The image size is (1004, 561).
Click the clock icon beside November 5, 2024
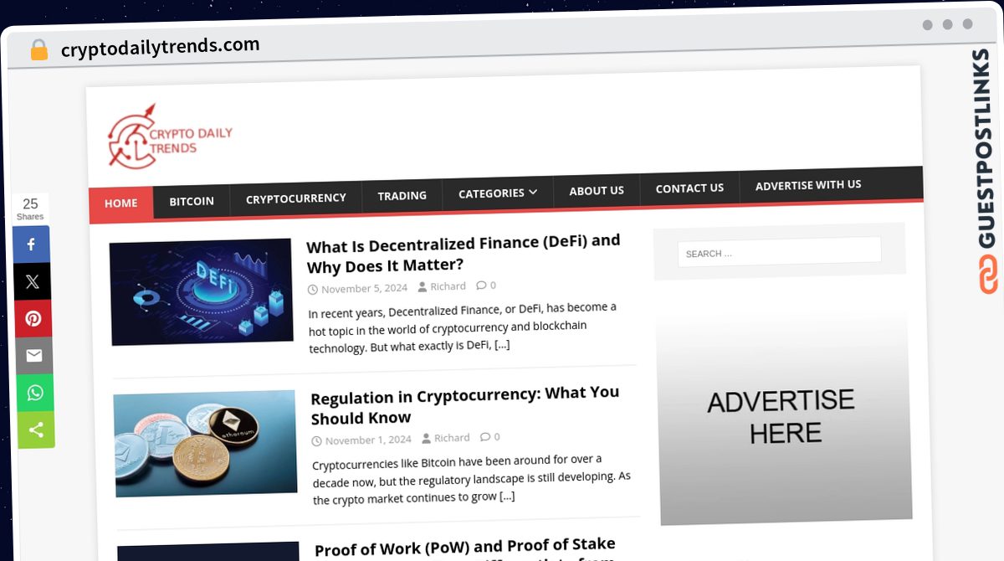pyautogui.click(x=313, y=290)
